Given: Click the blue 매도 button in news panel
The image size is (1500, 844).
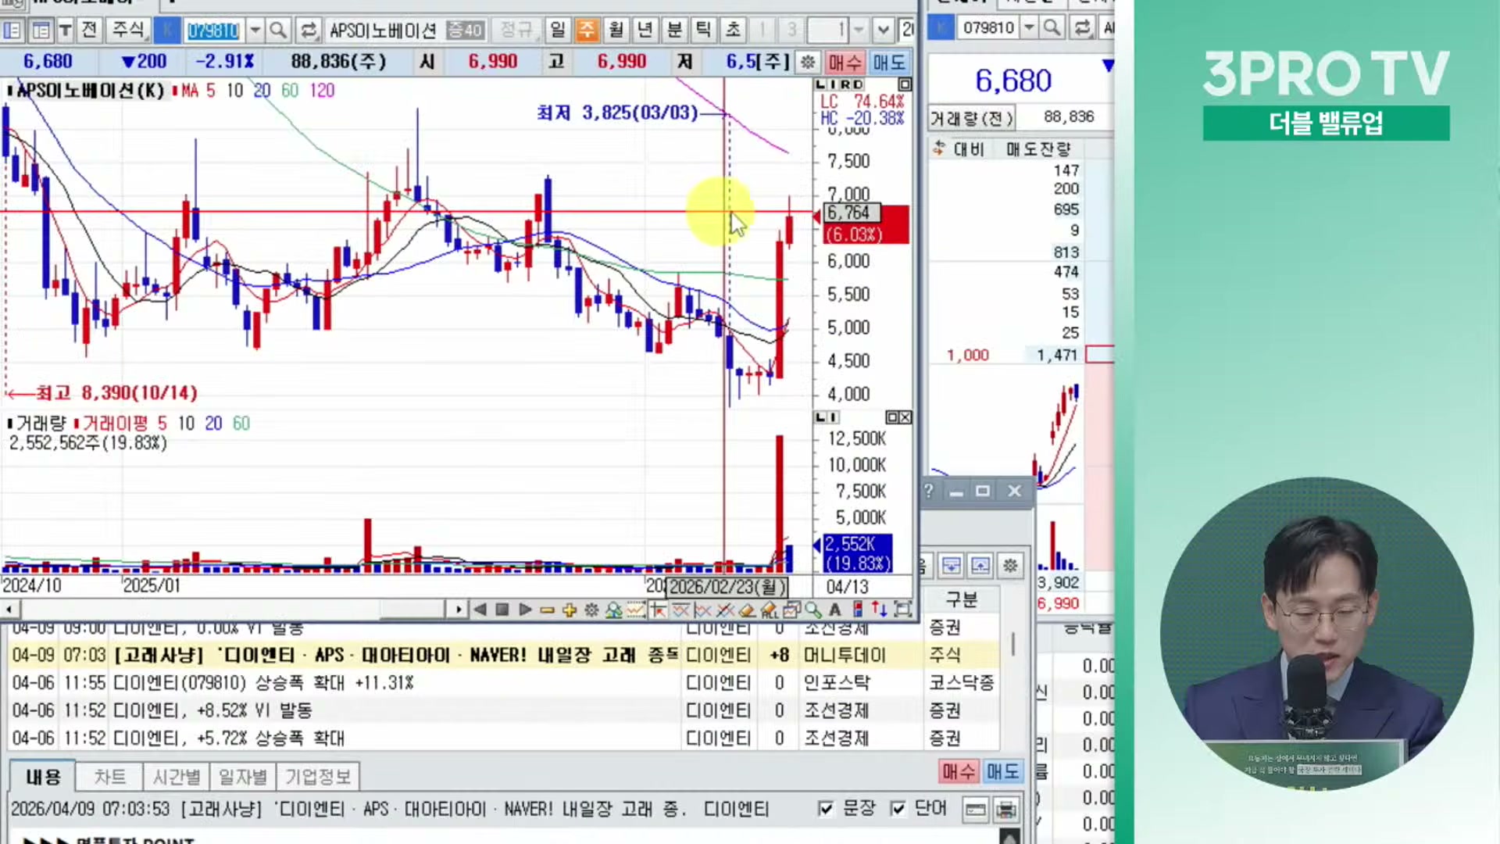Looking at the screenshot, I should [1002, 772].
